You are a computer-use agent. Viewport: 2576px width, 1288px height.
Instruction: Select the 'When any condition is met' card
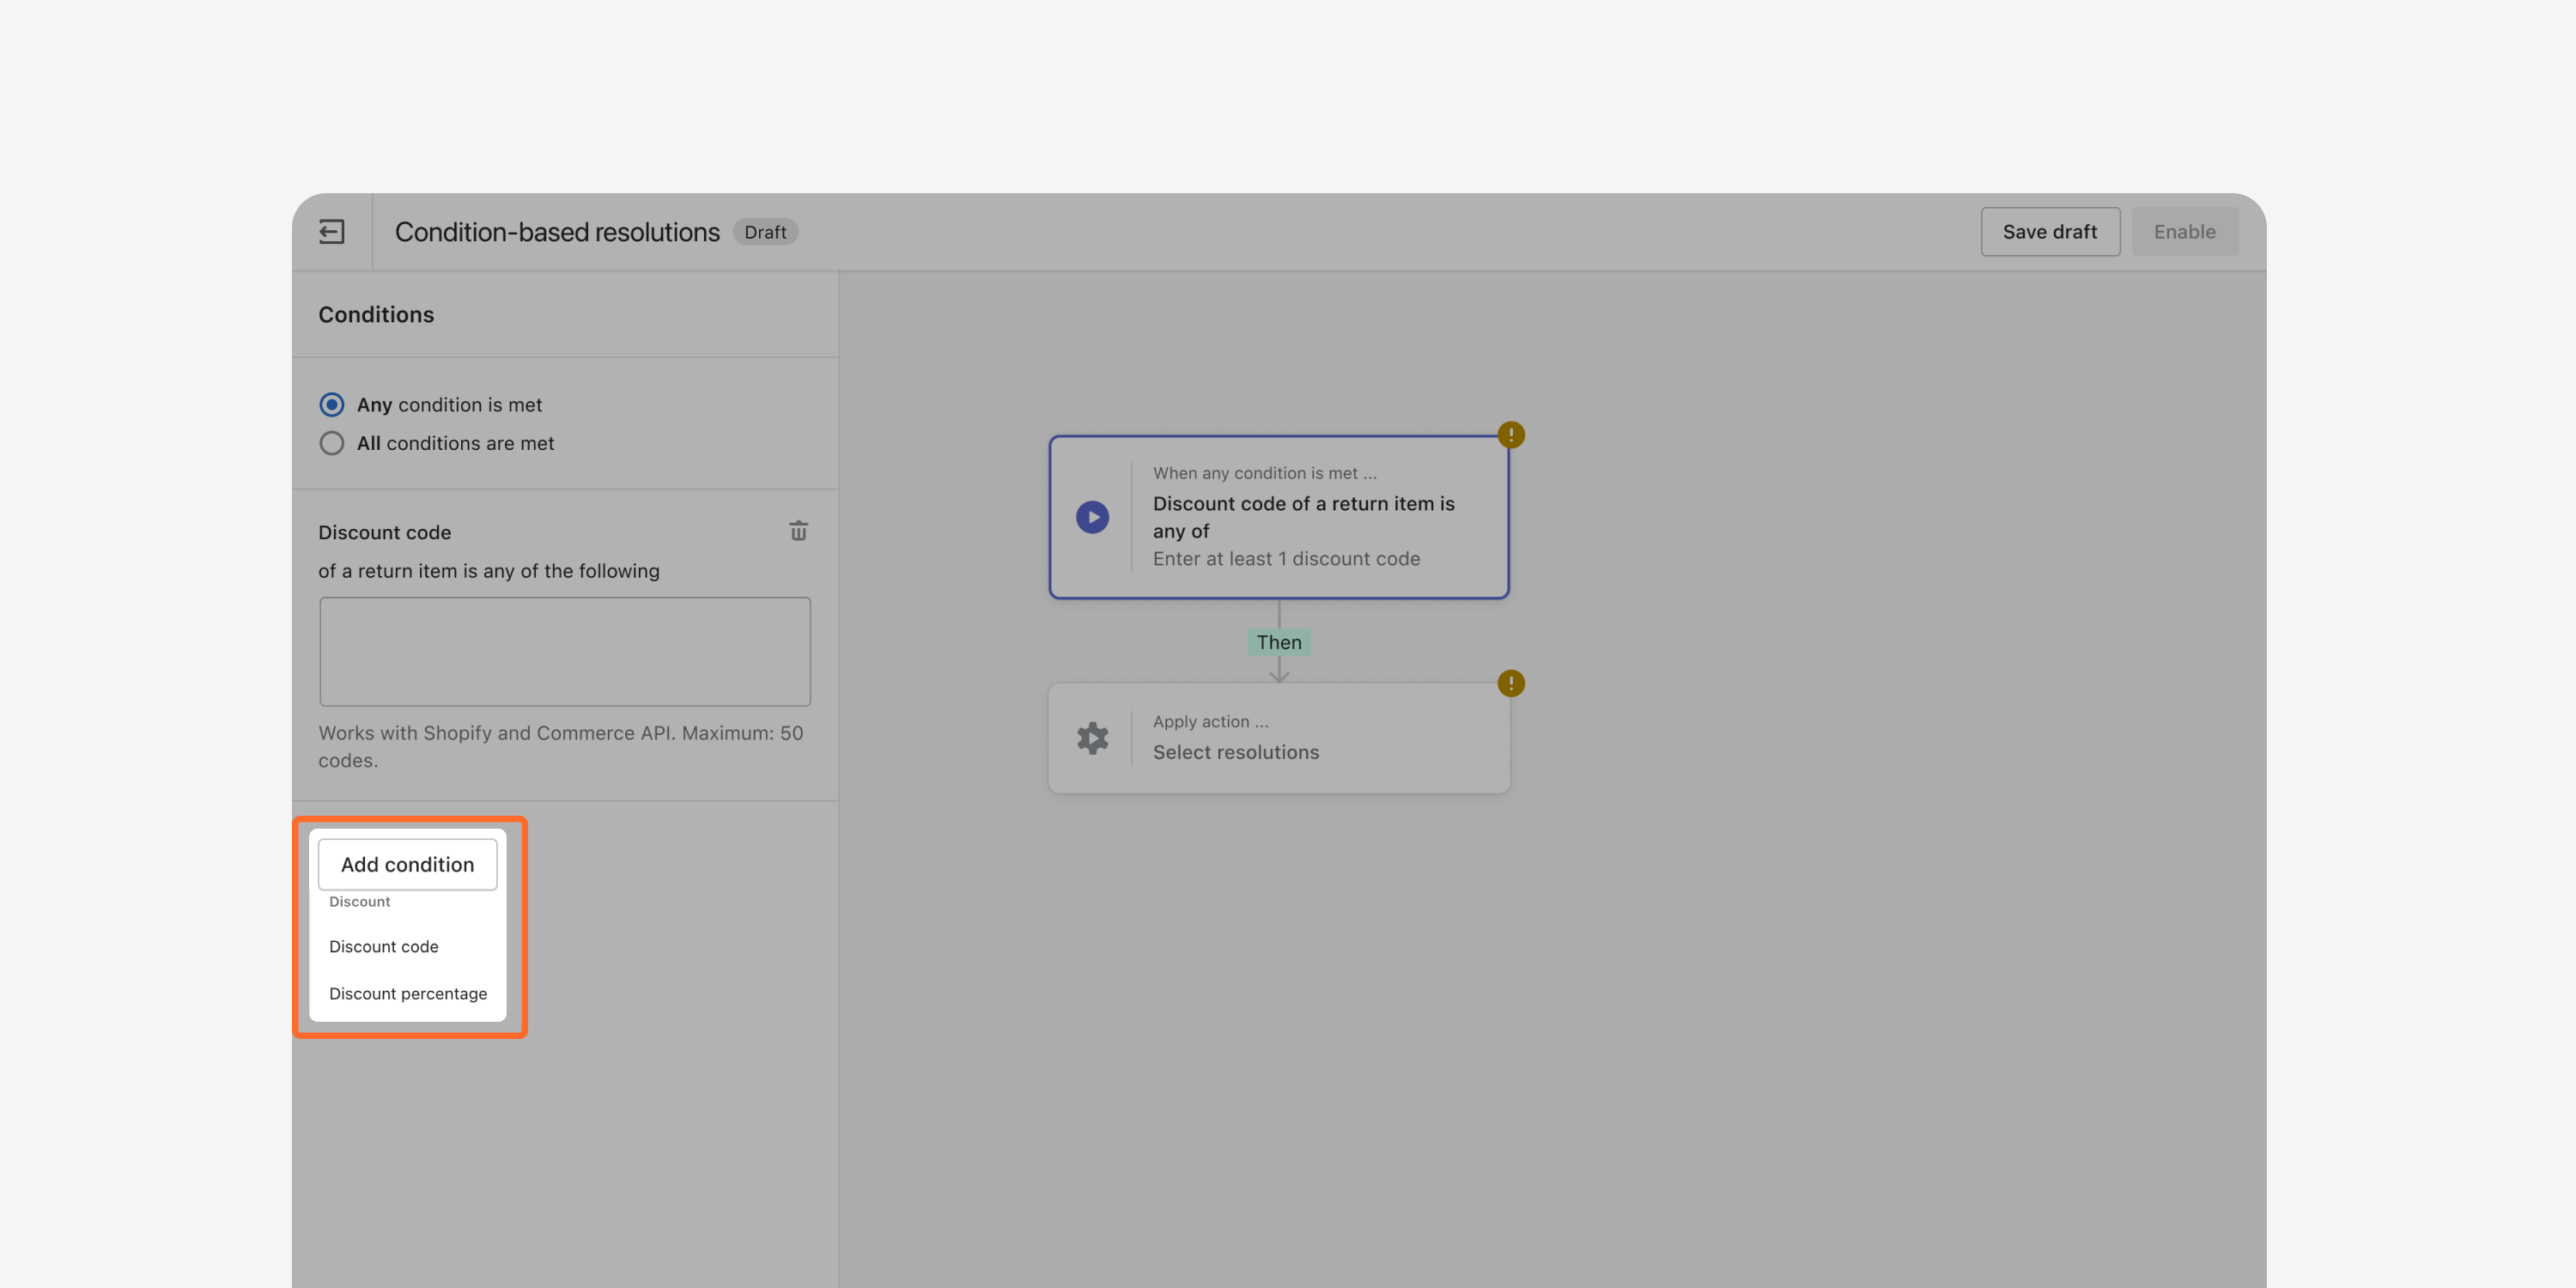click(x=1278, y=517)
